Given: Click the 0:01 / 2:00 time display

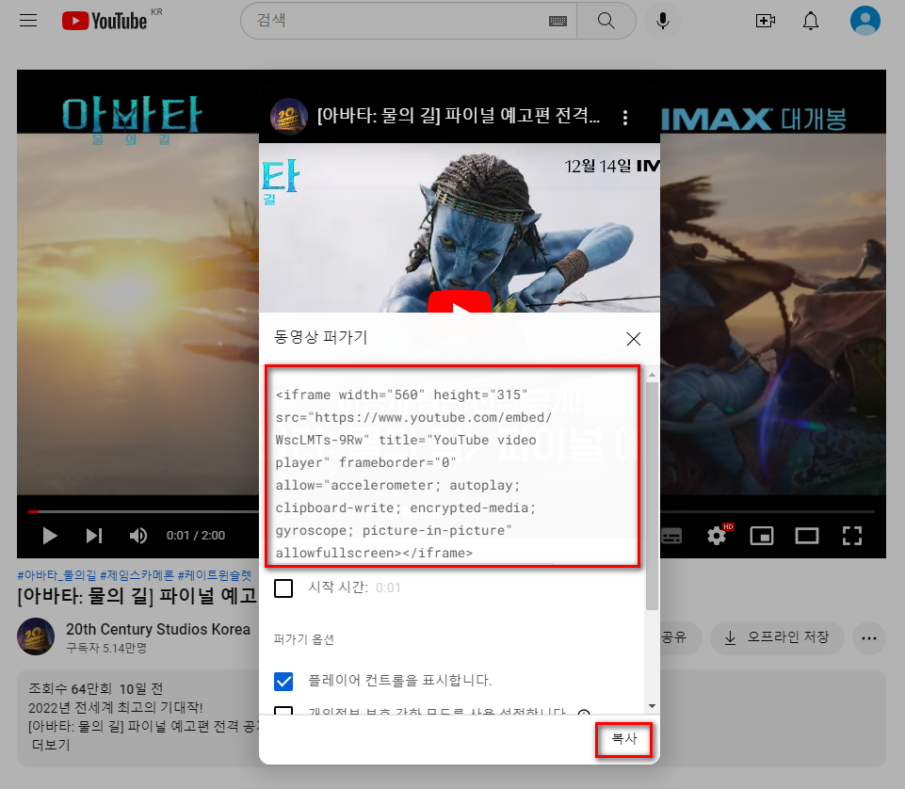Looking at the screenshot, I should [x=196, y=536].
